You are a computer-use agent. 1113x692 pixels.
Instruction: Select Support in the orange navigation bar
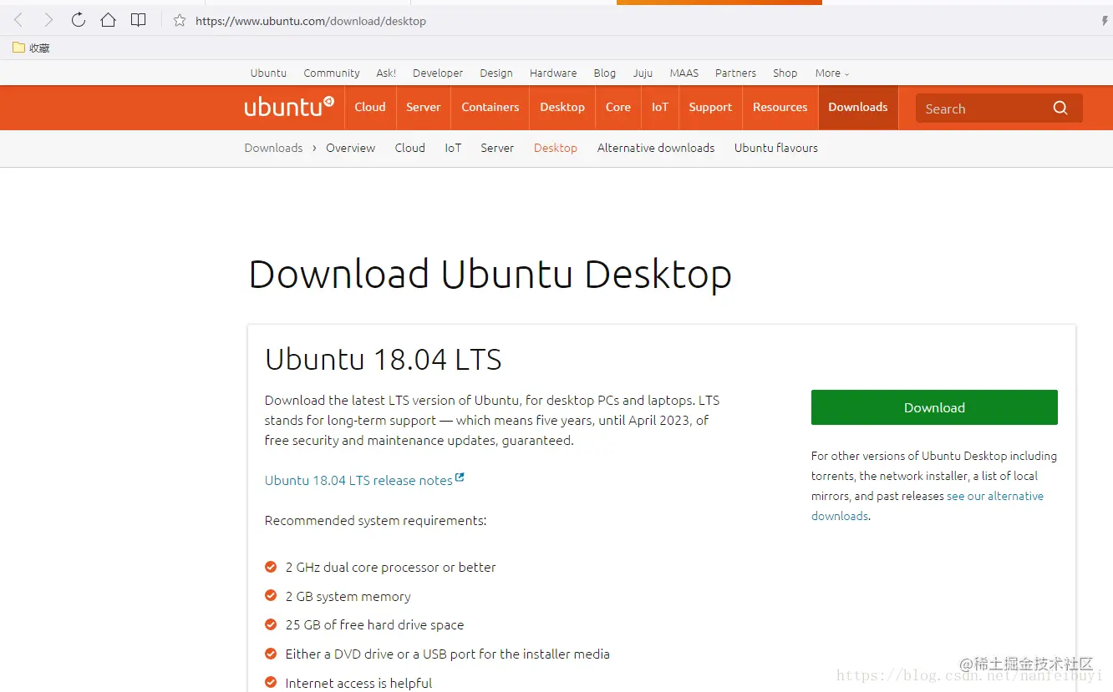(710, 107)
